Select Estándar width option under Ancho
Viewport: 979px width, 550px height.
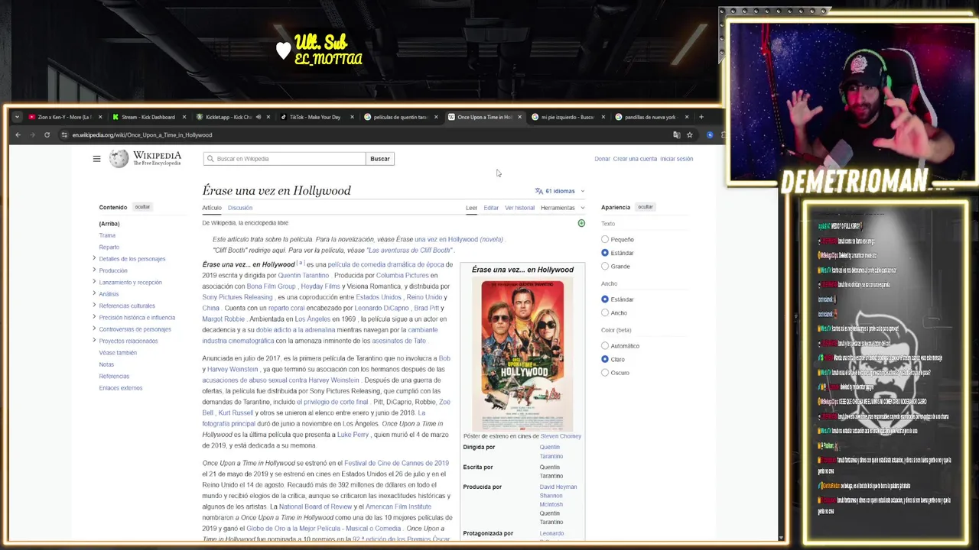click(605, 299)
